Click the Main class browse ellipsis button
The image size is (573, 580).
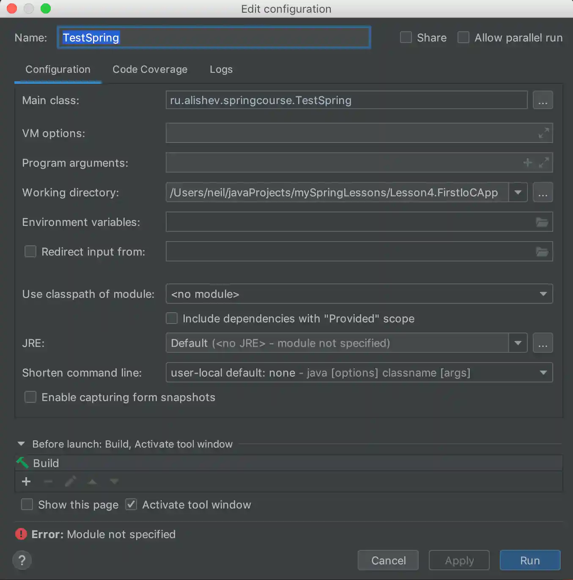pos(543,101)
